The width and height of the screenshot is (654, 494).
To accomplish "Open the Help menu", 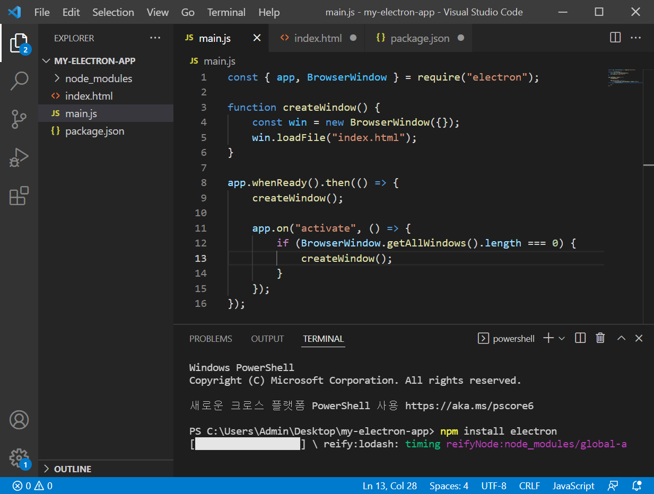I will coord(269,12).
